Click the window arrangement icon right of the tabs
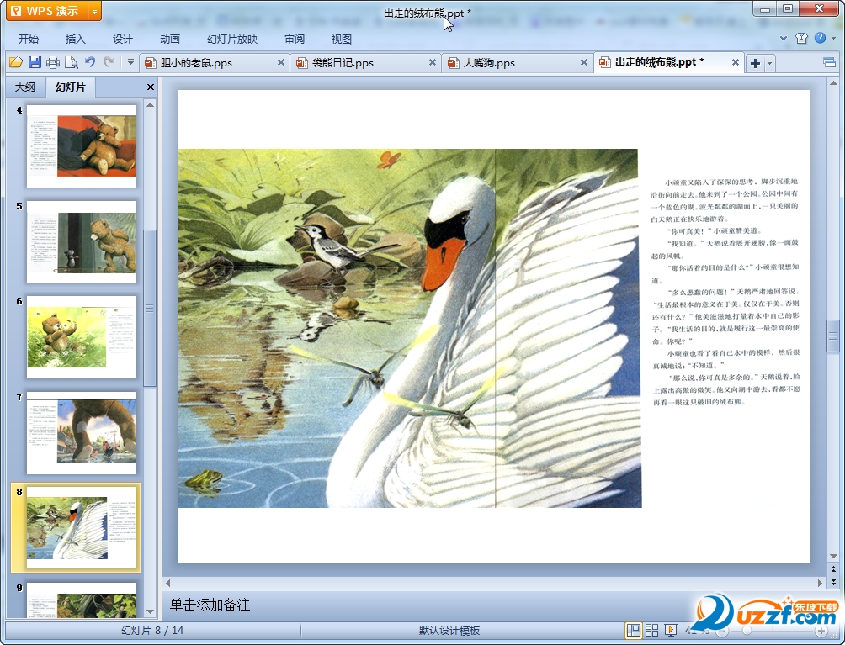Screen dimensions: 845x645 click(x=829, y=63)
